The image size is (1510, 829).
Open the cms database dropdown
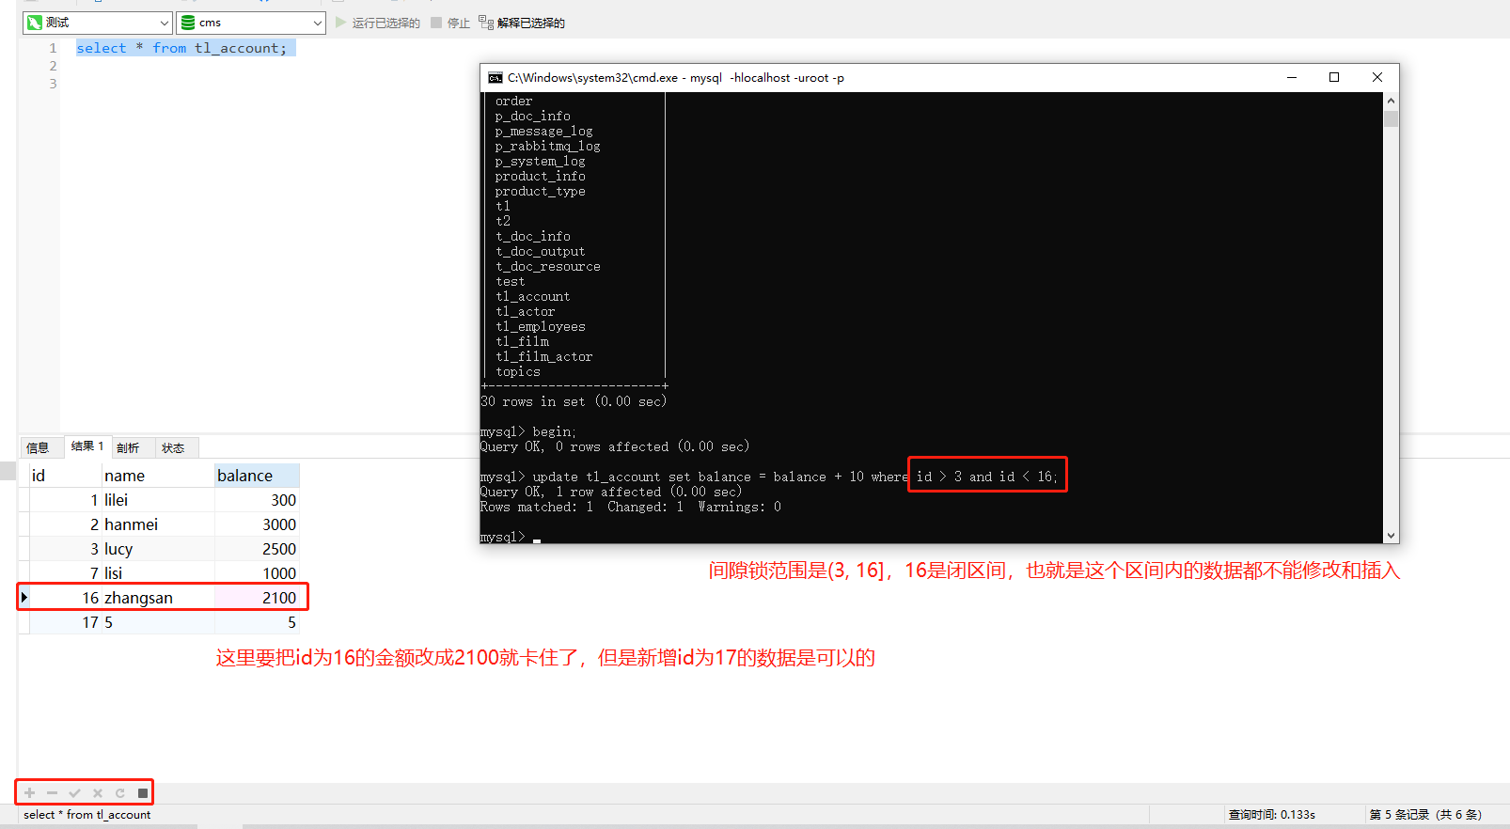point(251,23)
